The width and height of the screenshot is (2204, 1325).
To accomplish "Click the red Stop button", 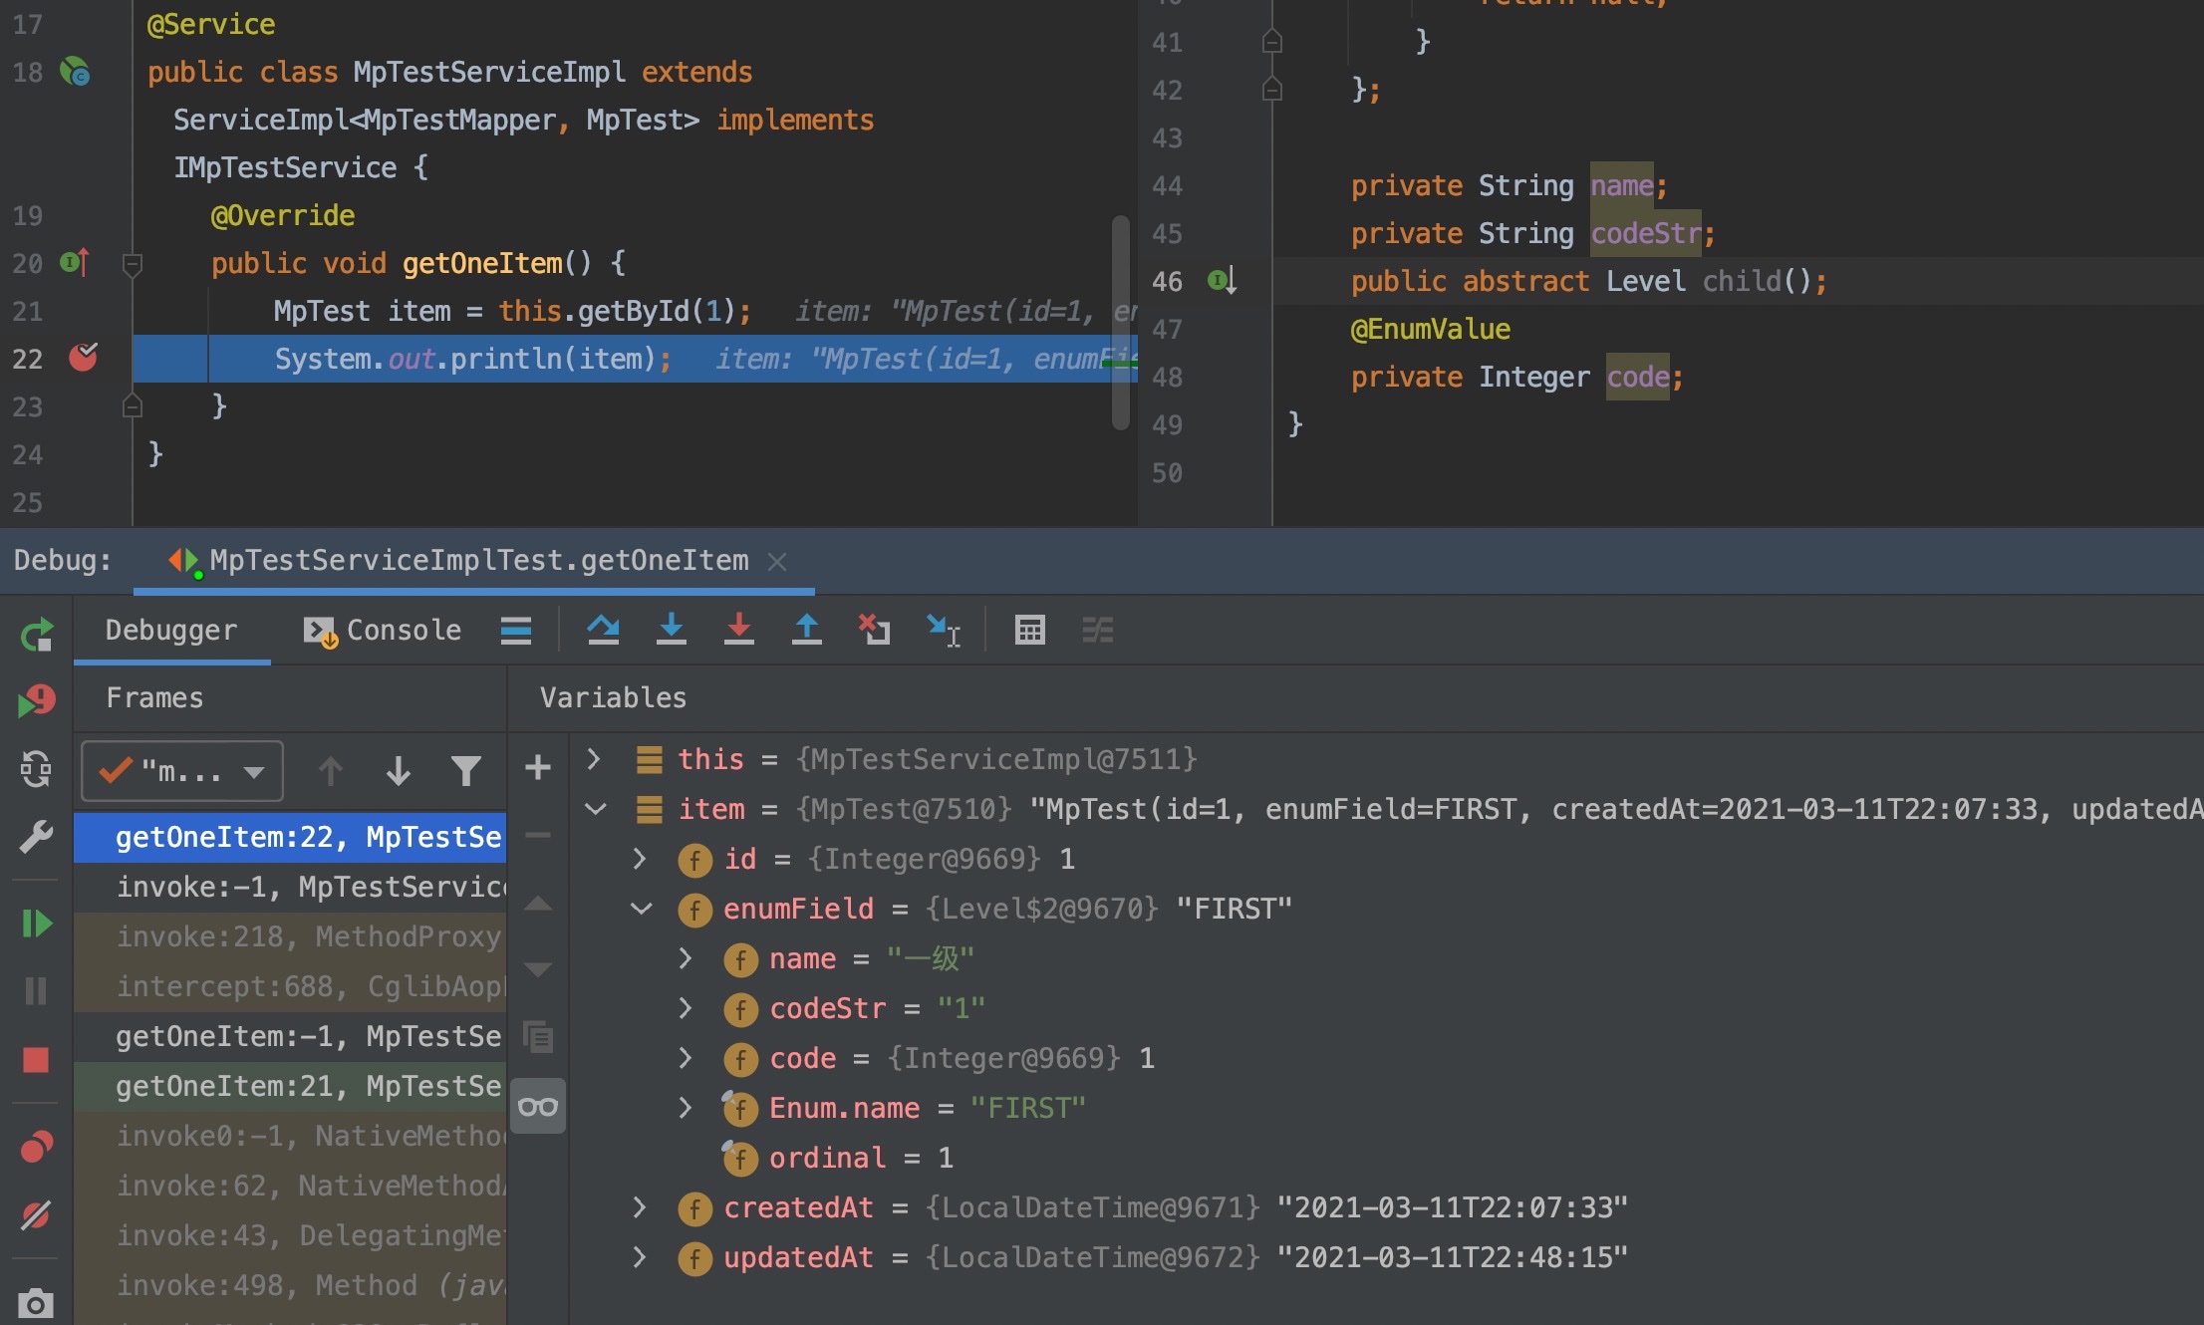I will (36, 1059).
